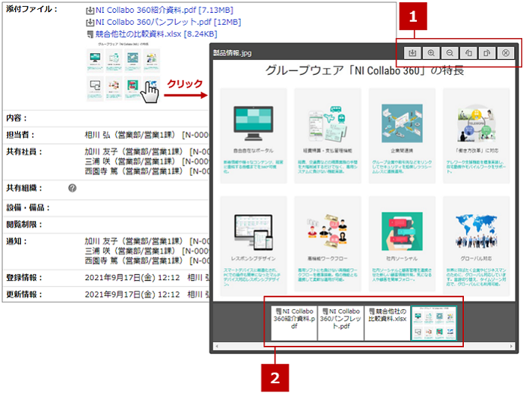The image size is (523, 393).
Task: Click 三浦 咲 in the 共有社員 row
Action: click(97, 162)
